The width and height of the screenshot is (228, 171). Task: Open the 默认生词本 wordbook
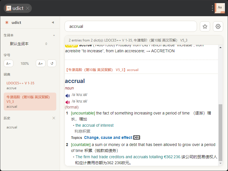click(x=19, y=44)
